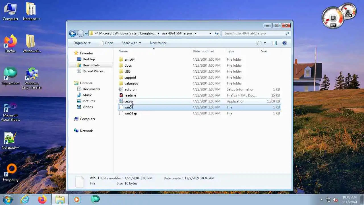
Task: Expand arrow after Microsoft Windows Vista breadcrumb
Action: (x=159, y=33)
